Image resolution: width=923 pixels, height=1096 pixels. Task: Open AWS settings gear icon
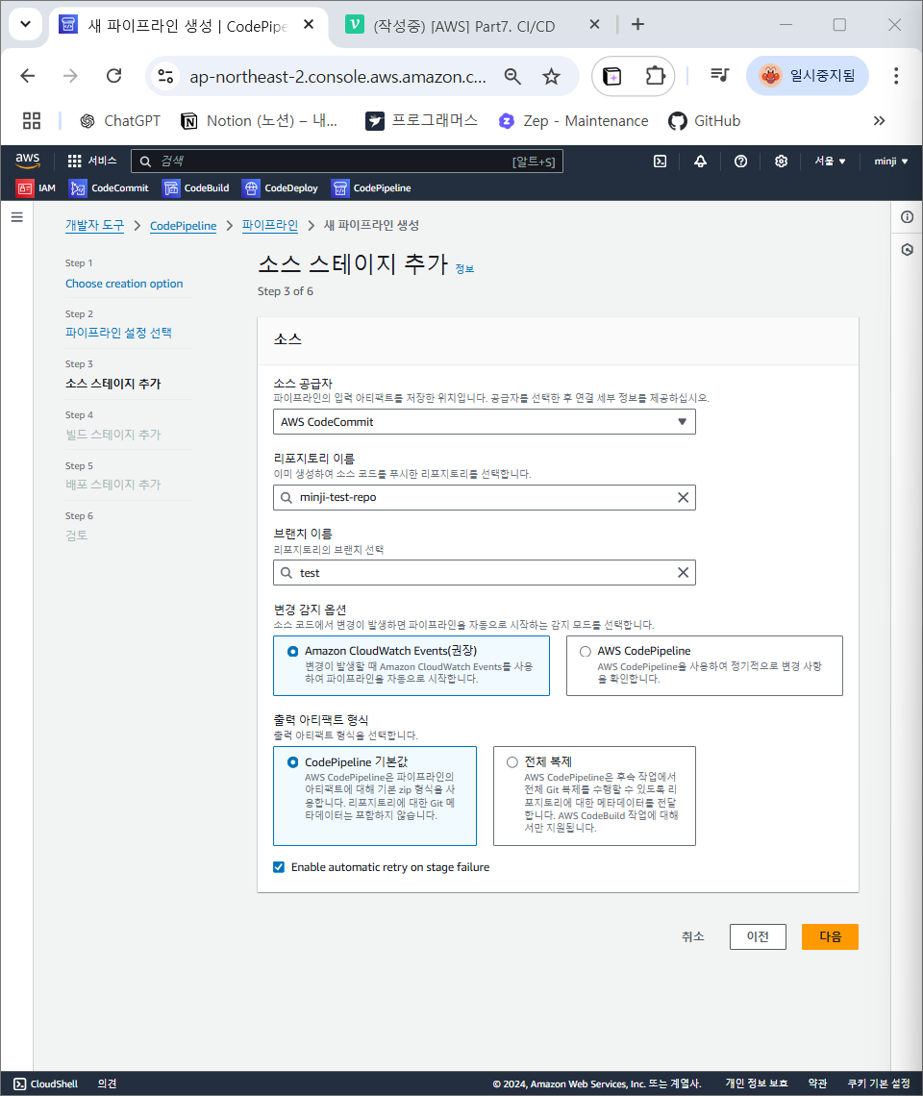[781, 162]
